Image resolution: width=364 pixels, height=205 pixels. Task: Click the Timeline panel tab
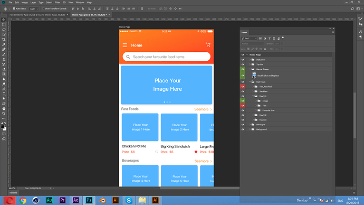(x=13, y=193)
